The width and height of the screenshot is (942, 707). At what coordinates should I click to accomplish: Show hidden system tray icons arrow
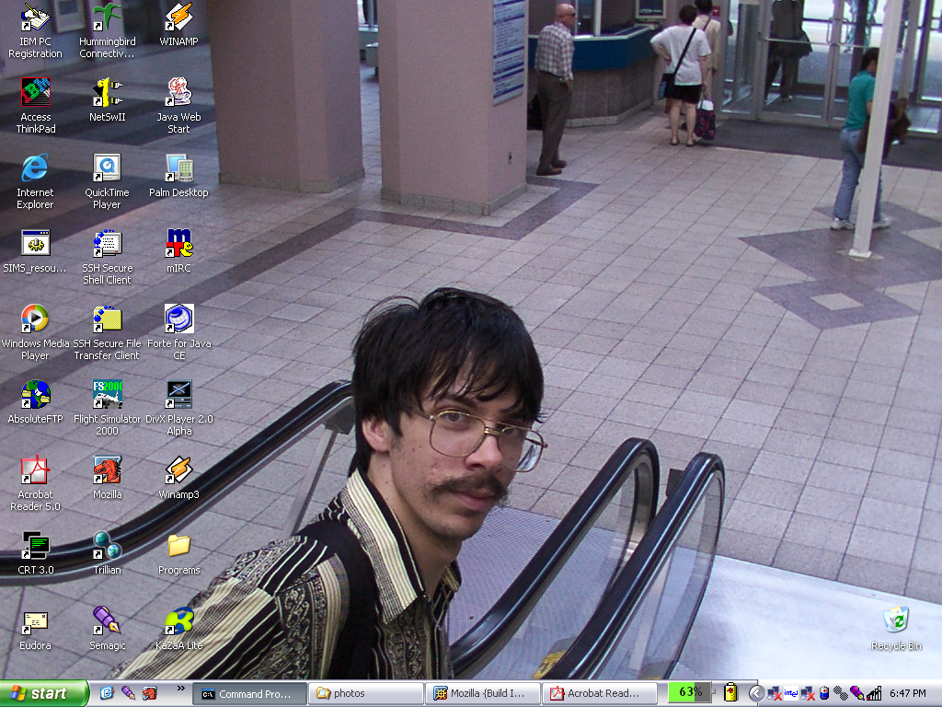coord(756,693)
